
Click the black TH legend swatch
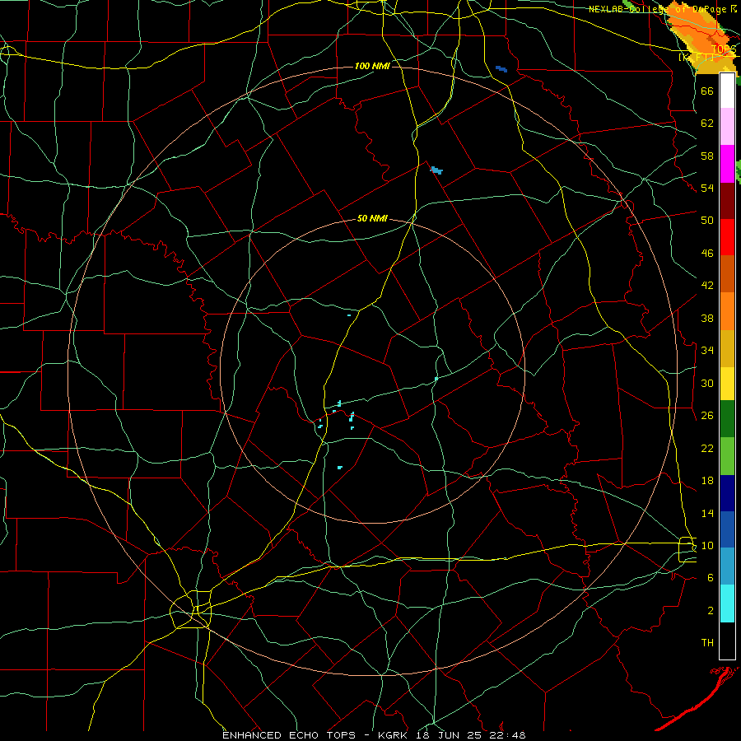point(727,641)
